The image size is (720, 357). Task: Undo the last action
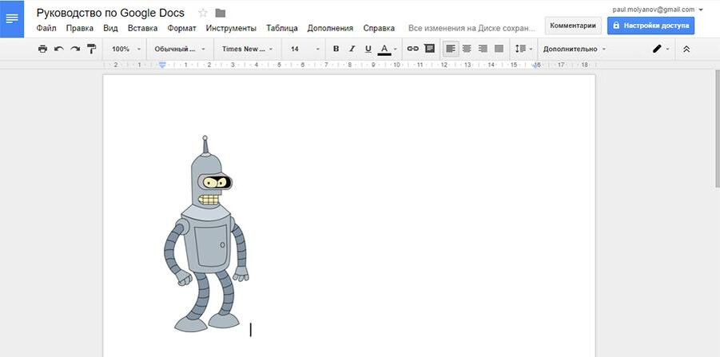tap(59, 49)
